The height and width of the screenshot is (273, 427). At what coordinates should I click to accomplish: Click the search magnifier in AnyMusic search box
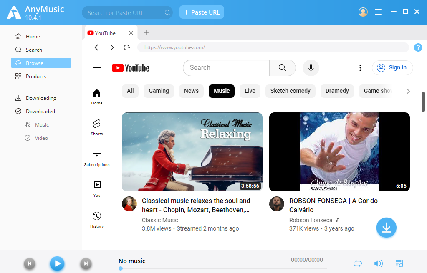[x=167, y=12]
